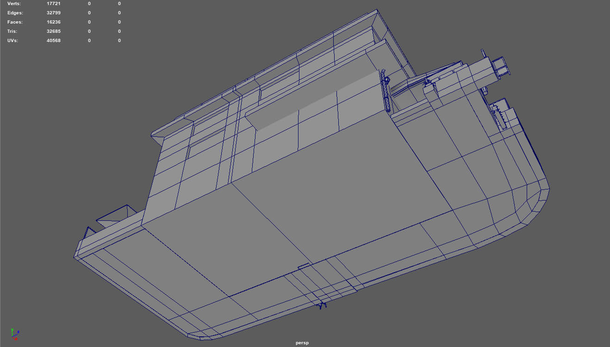Screen dimensions: 610x347
Task: Click the "UVs:" heads-up display label
Action: [13, 41]
